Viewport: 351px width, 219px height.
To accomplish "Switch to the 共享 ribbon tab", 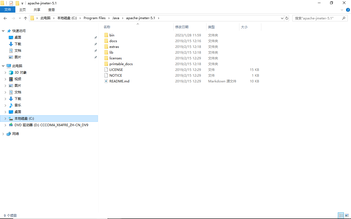I will point(37,10).
